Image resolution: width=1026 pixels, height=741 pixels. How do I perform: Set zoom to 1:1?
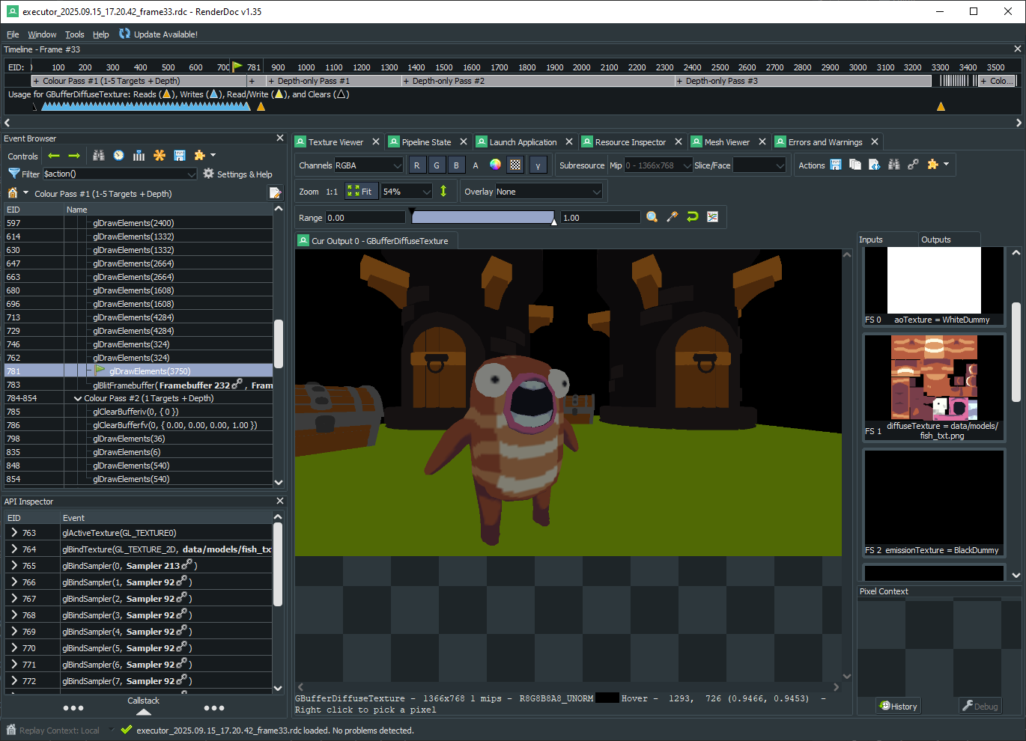click(332, 192)
